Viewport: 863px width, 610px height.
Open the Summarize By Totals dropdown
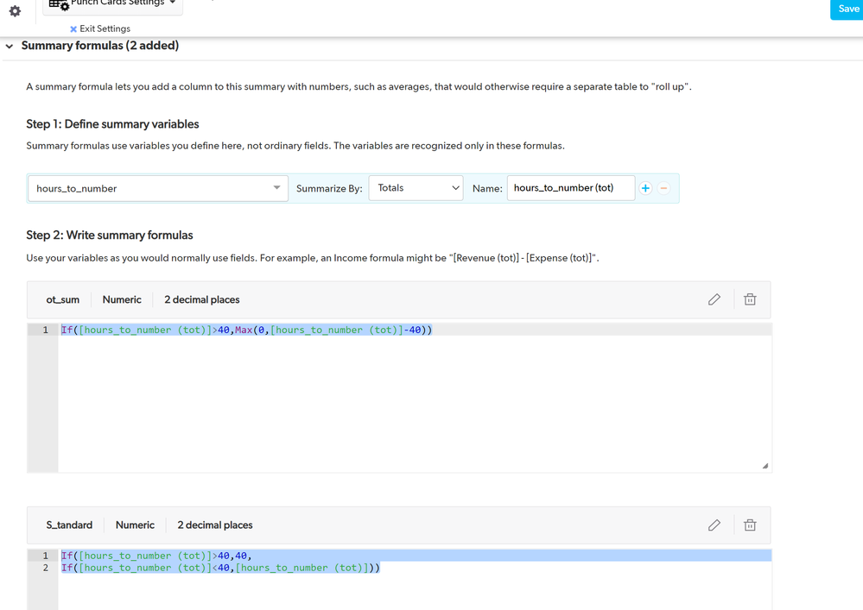pyautogui.click(x=416, y=188)
